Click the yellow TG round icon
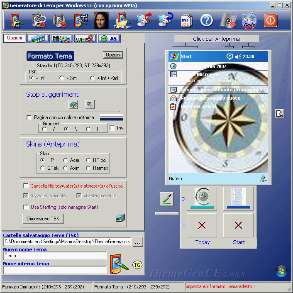Screen dimensions: 293x293 137,264
